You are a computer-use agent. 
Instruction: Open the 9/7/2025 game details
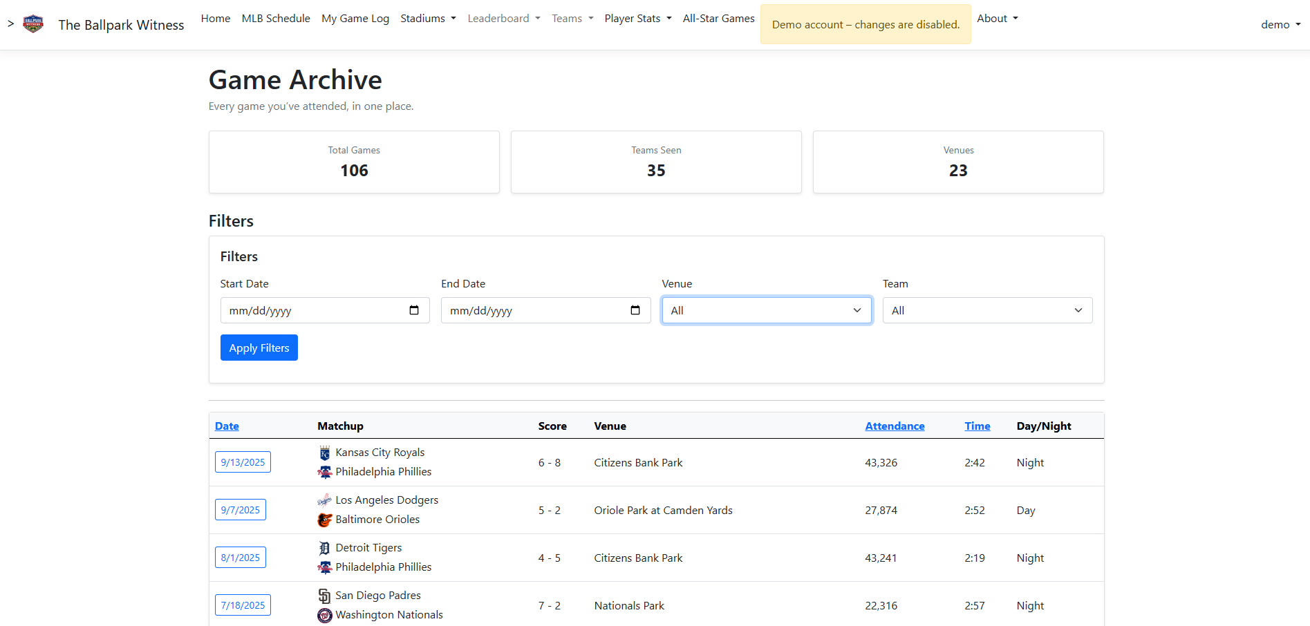[241, 510]
